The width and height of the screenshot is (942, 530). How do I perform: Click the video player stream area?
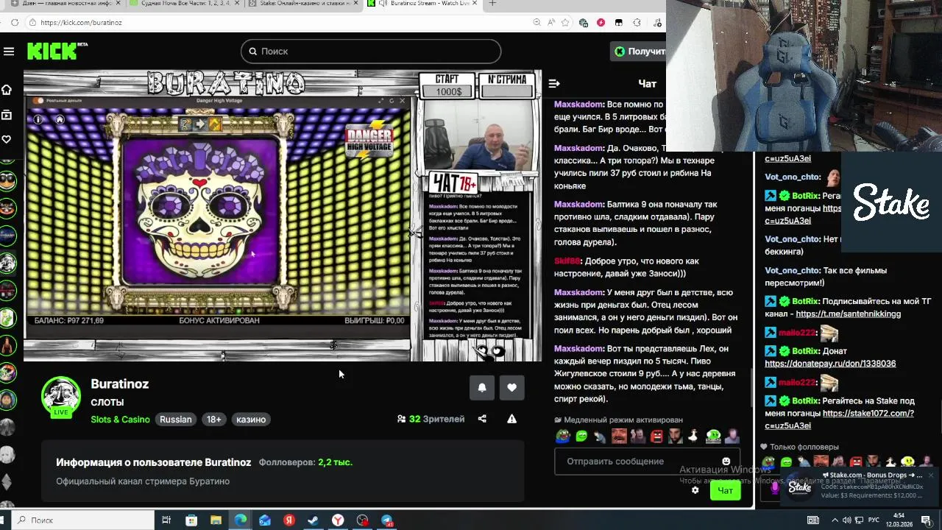(283, 216)
